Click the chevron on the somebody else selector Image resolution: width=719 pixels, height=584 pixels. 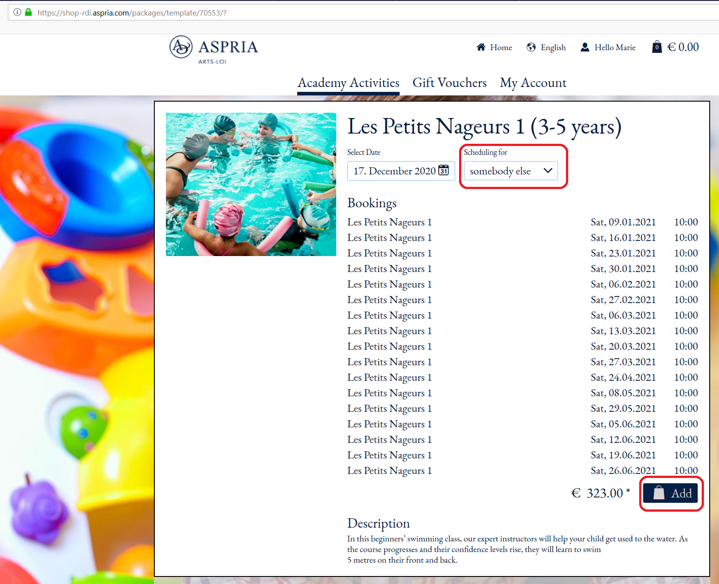(548, 171)
